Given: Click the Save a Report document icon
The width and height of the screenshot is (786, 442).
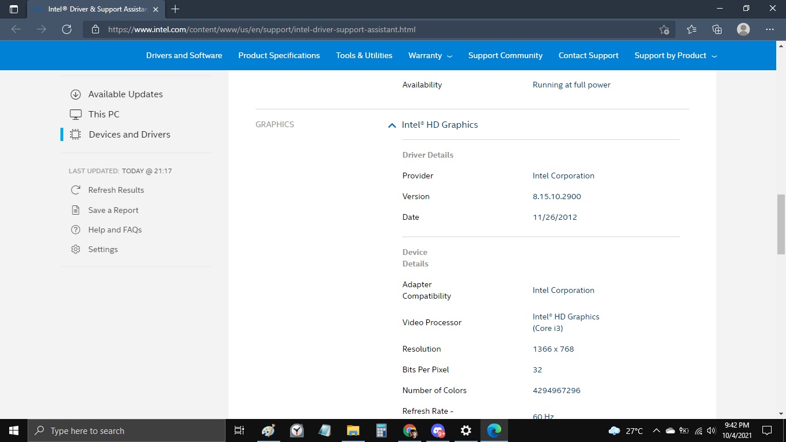Looking at the screenshot, I should 75,210.
